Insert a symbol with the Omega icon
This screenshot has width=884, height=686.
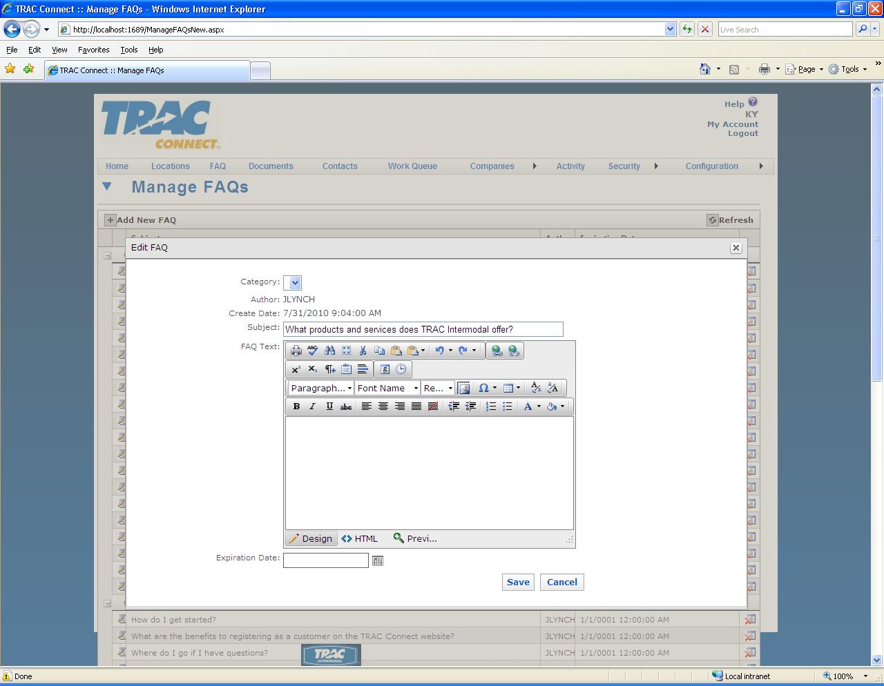tap(483, 388)
